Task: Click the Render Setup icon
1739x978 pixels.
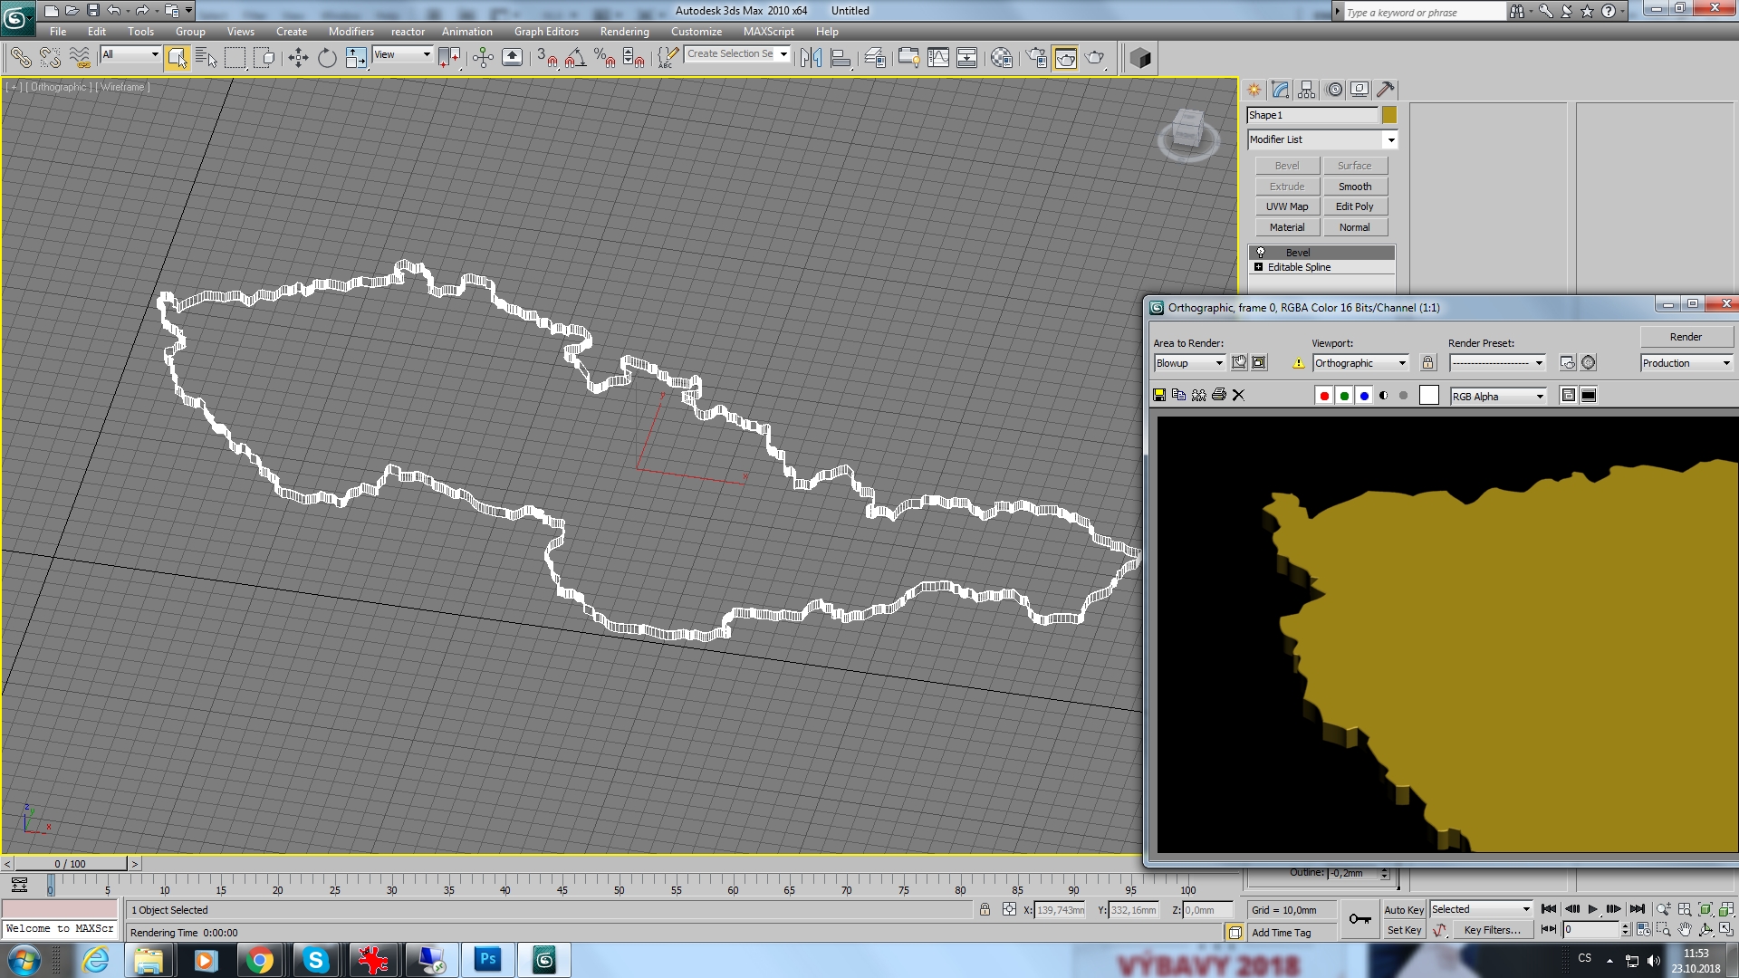Action: click(1036, 59)
